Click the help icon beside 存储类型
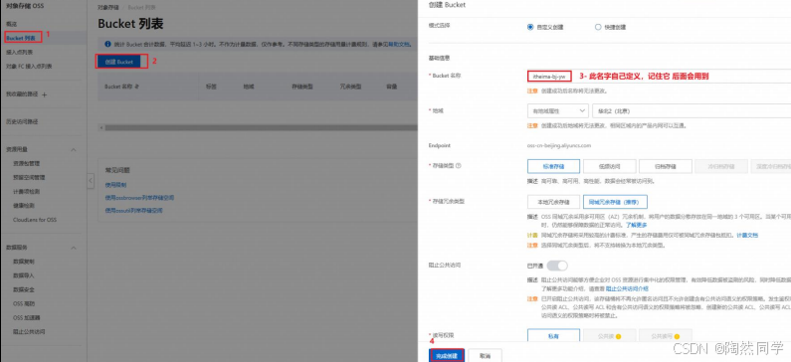791x362 pixels. click(x=458, y=165)
